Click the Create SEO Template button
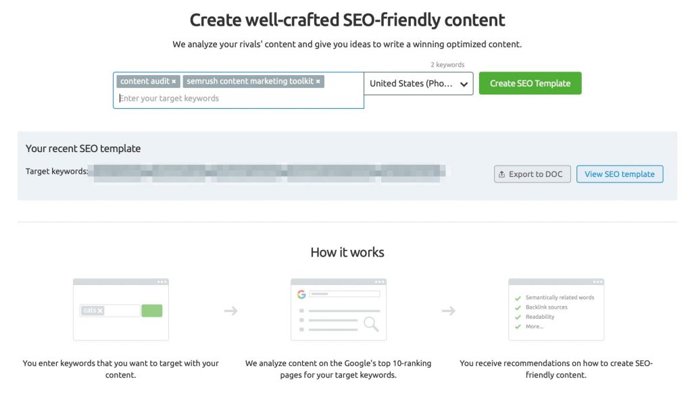692x406 pixels. [x=530, y=83]
